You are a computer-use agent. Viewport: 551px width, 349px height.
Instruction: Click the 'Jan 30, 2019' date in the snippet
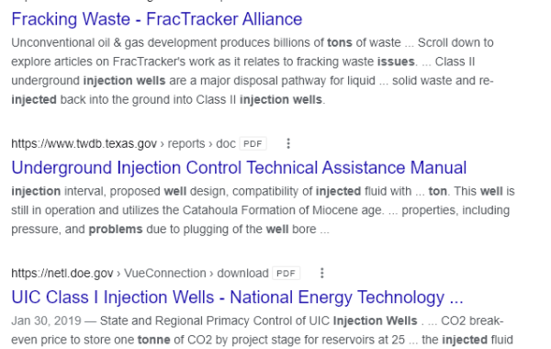point(46,321)
